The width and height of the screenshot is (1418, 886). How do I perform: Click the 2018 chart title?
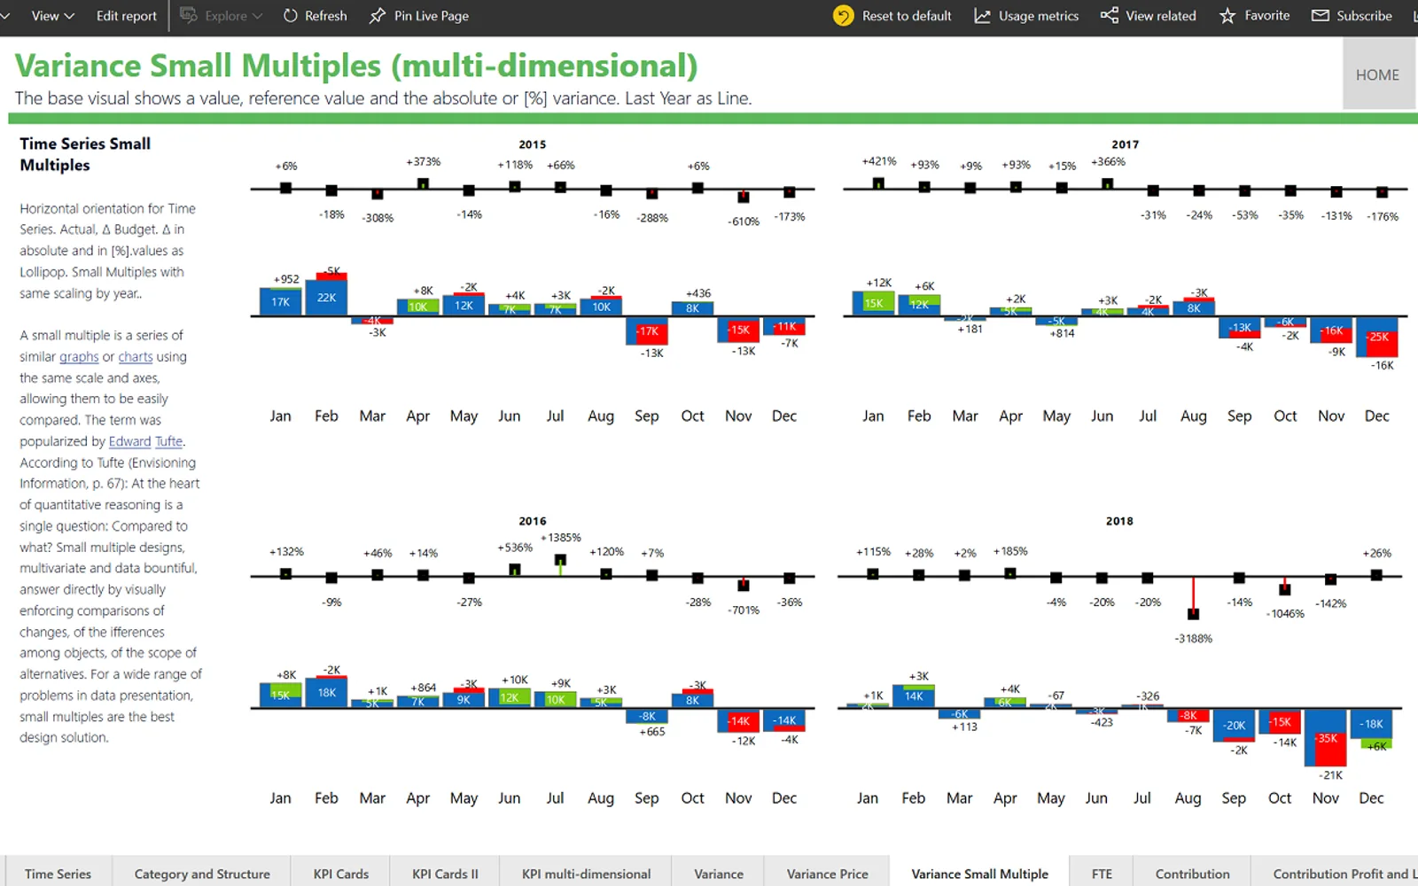tap(1119, 521)
